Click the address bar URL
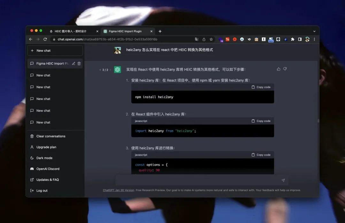This screenshot has width=345, height=223. pyautogui.click(x=107, y=39)
